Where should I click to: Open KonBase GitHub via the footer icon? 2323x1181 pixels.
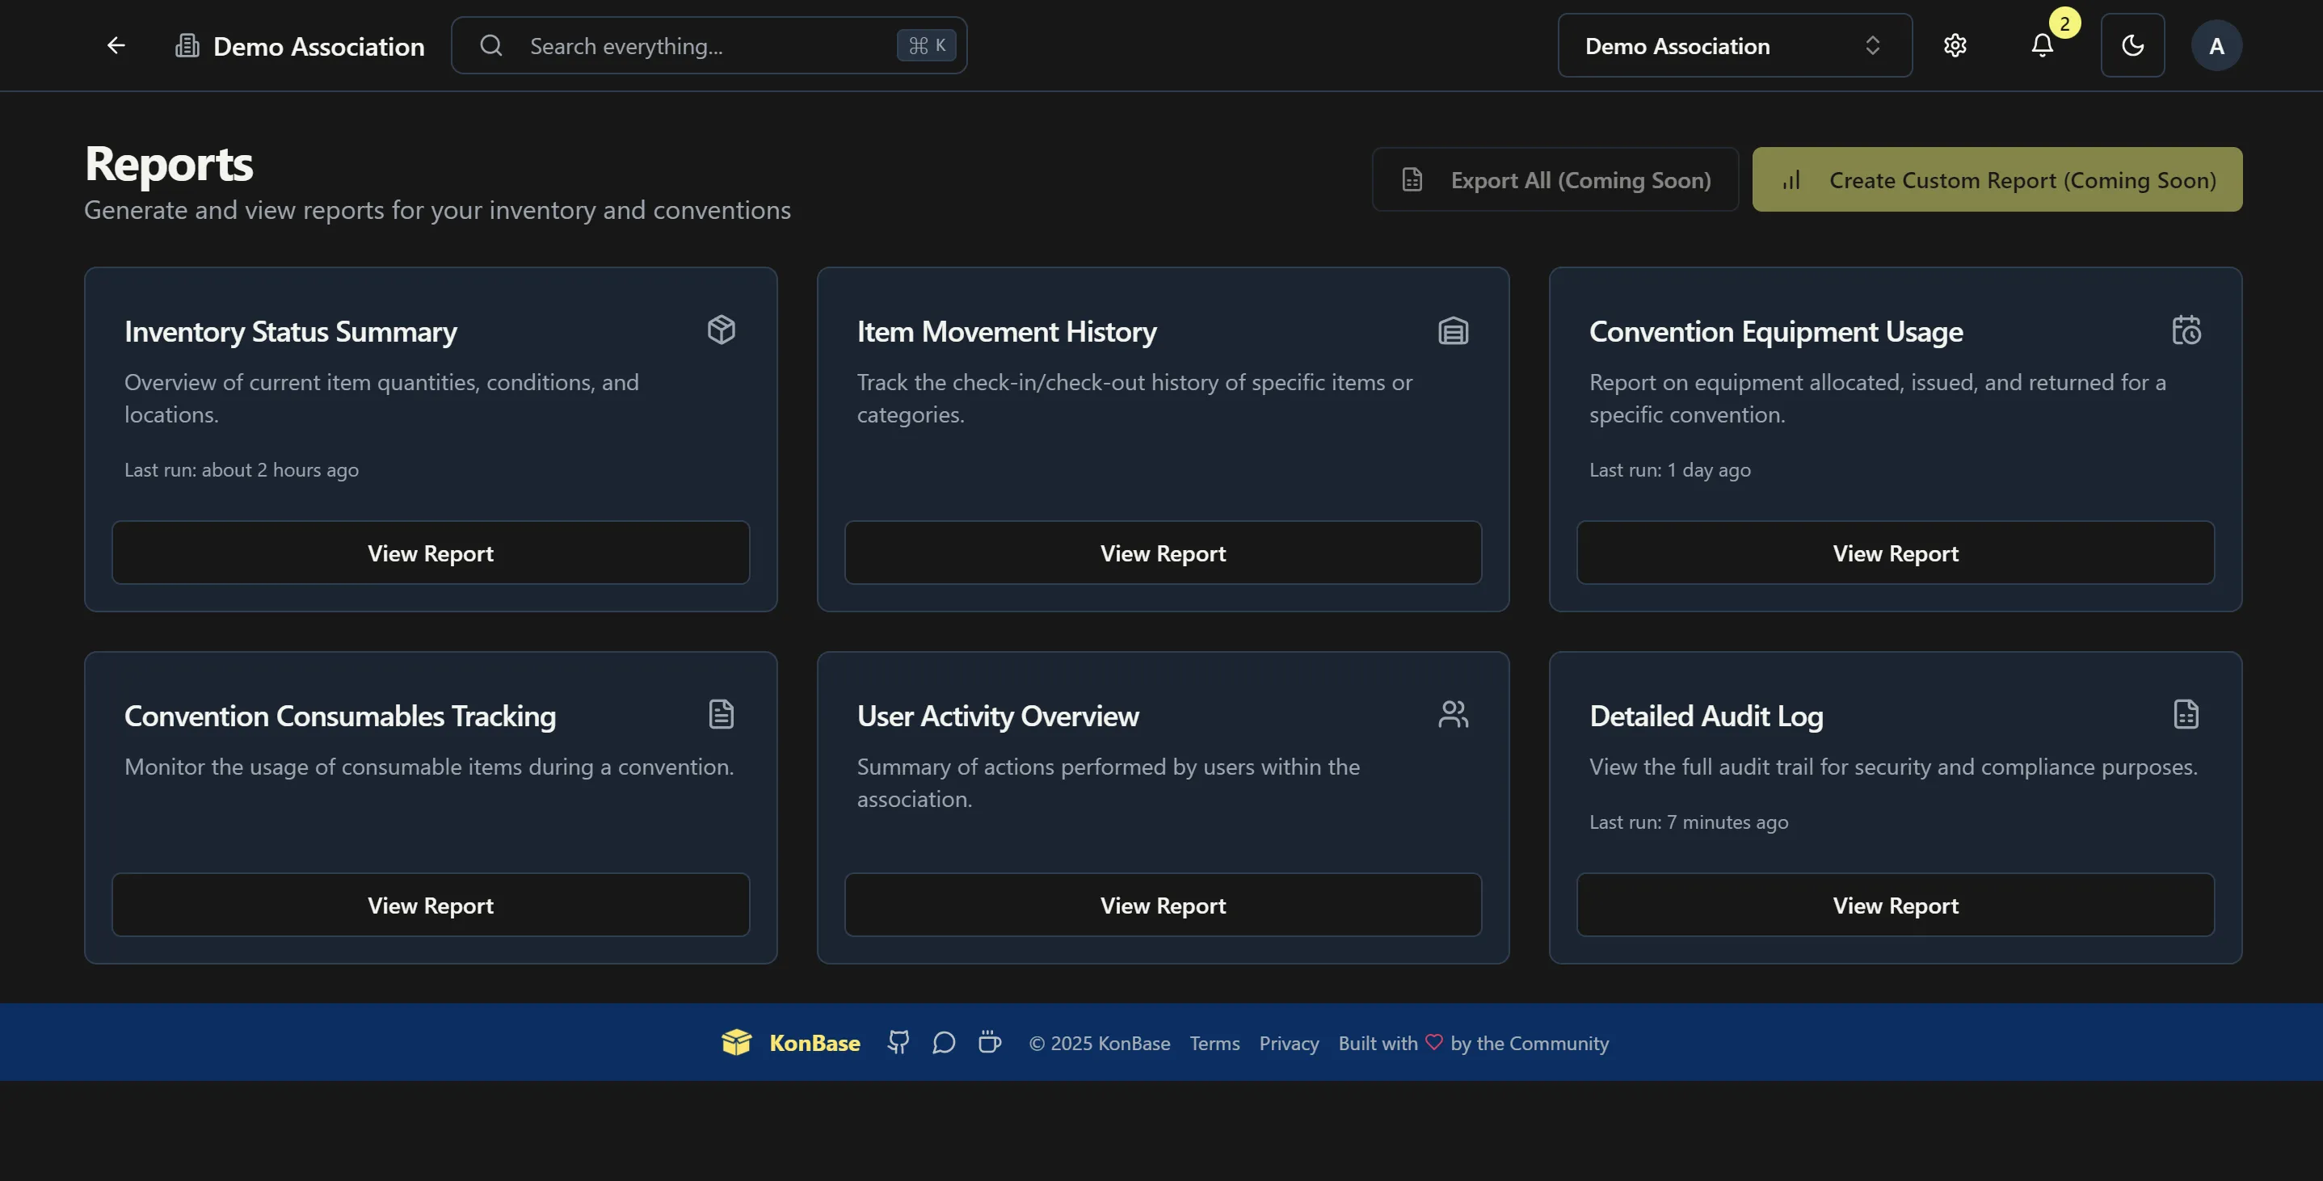pos(898,1042)
